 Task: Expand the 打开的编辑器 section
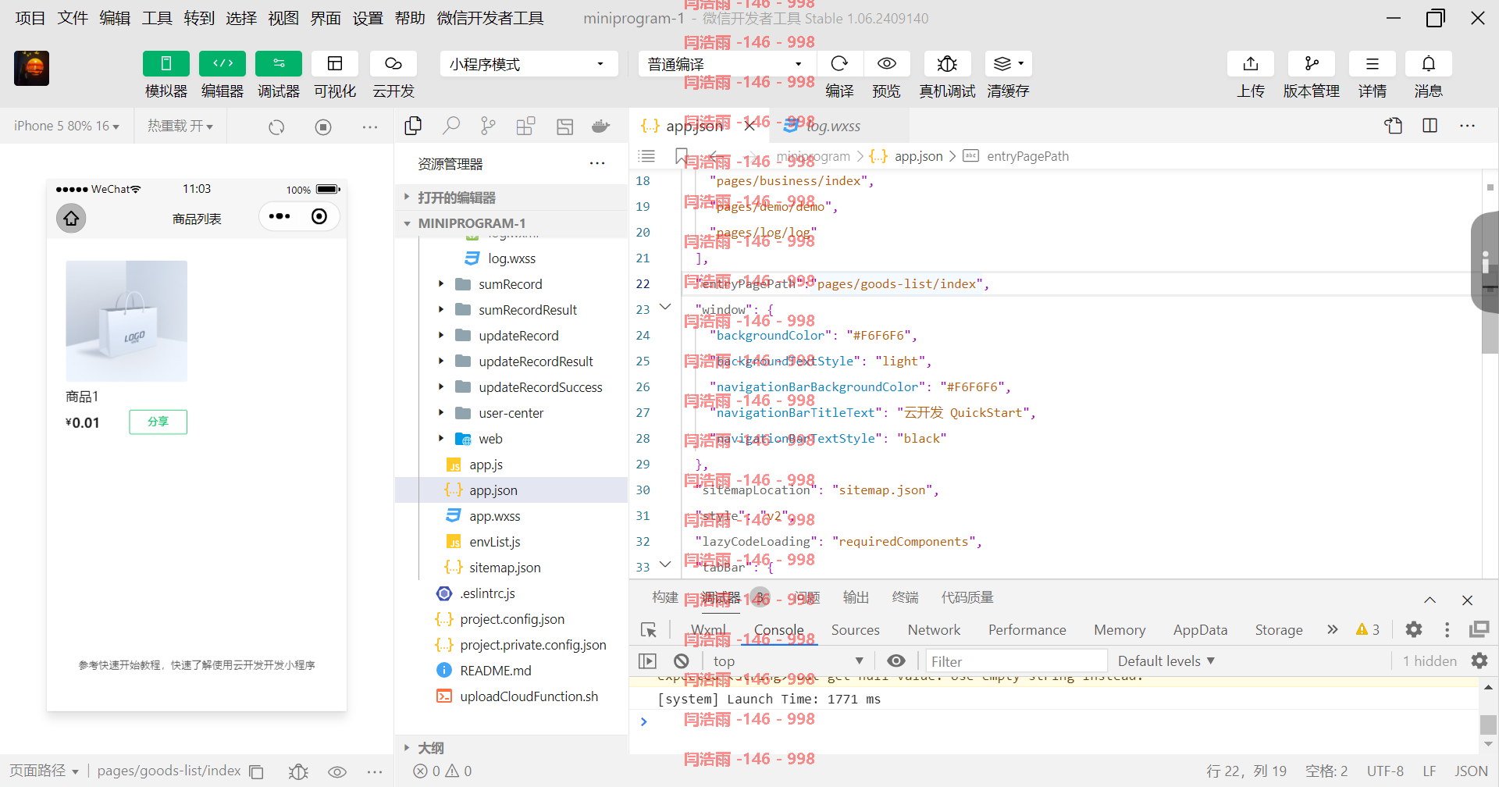click(511, 198)
